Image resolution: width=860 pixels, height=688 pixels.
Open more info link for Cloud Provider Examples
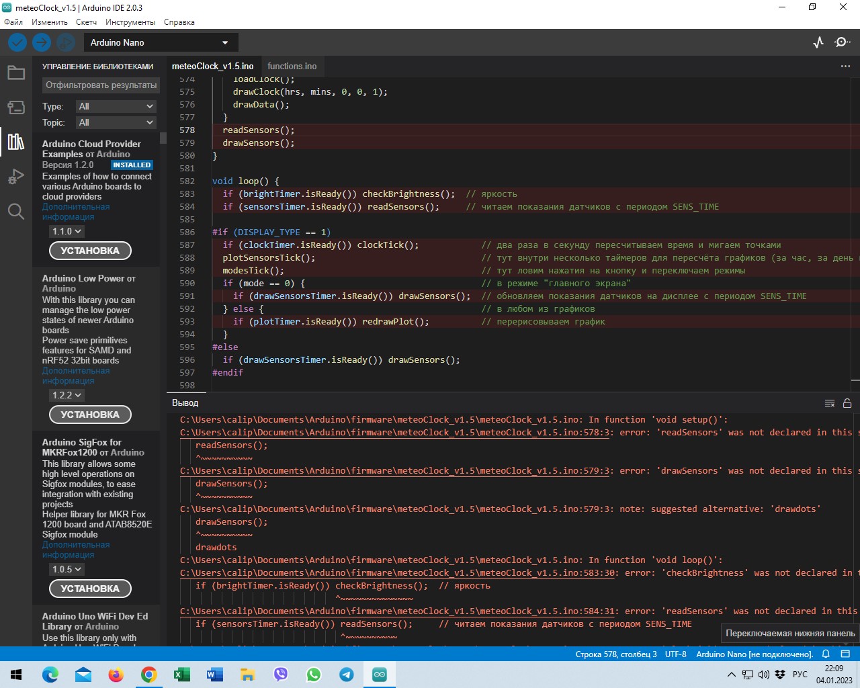click(76, 212)
